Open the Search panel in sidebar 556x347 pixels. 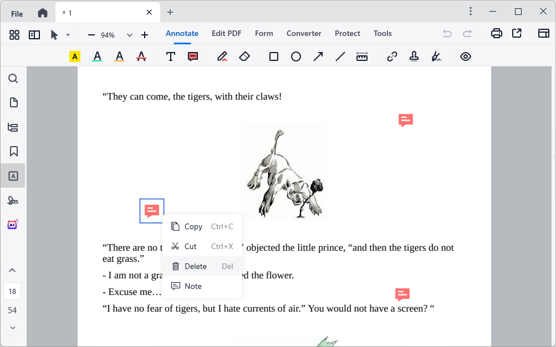12,78
